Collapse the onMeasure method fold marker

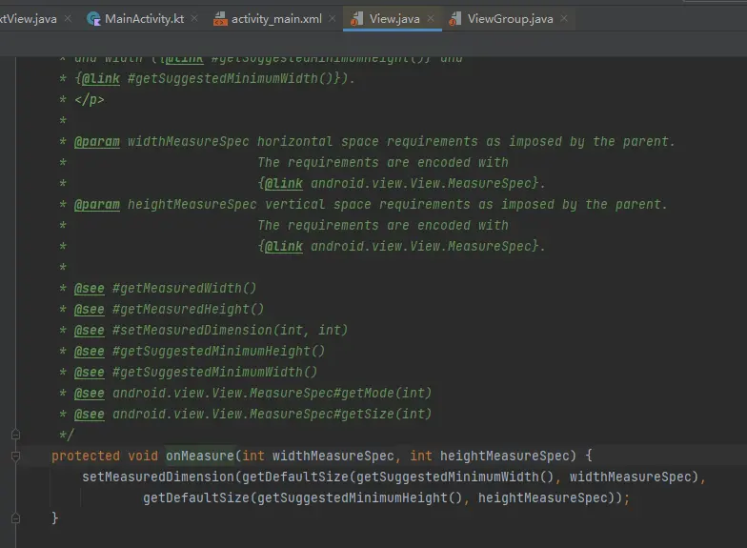click(x=15, y=456)
